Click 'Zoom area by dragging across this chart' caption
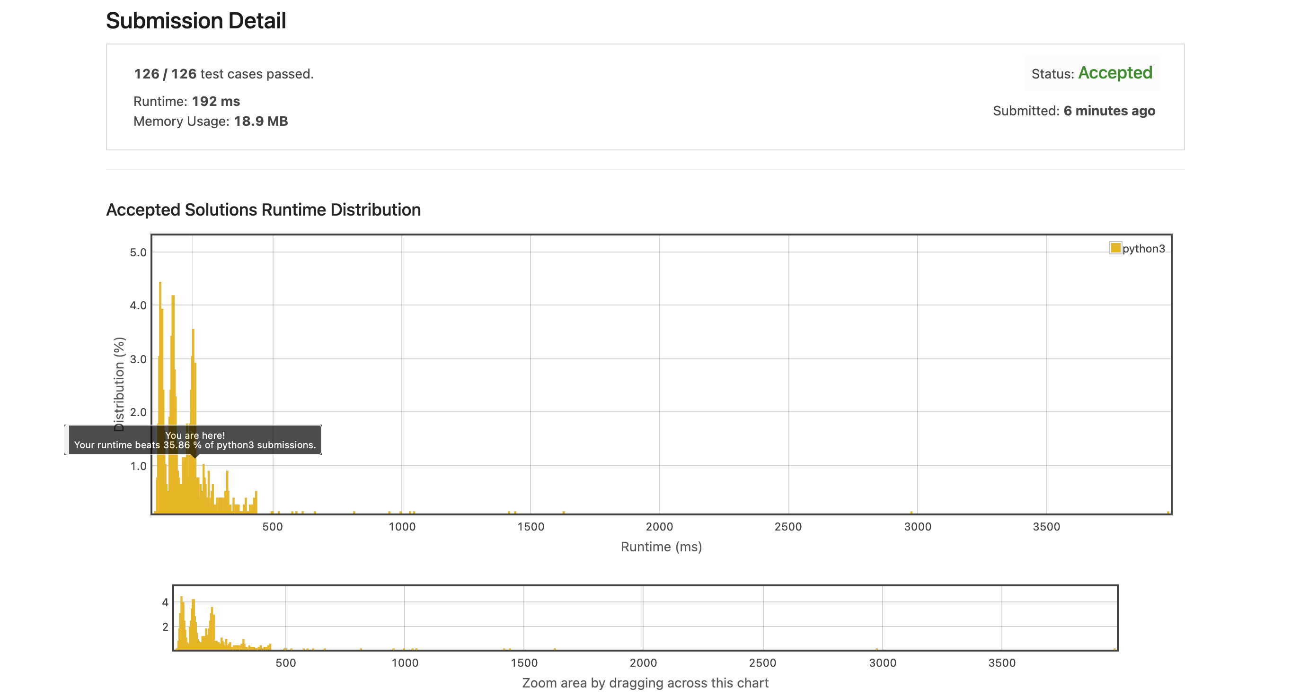Screen dimensions: 1291x696 [645, 682]
